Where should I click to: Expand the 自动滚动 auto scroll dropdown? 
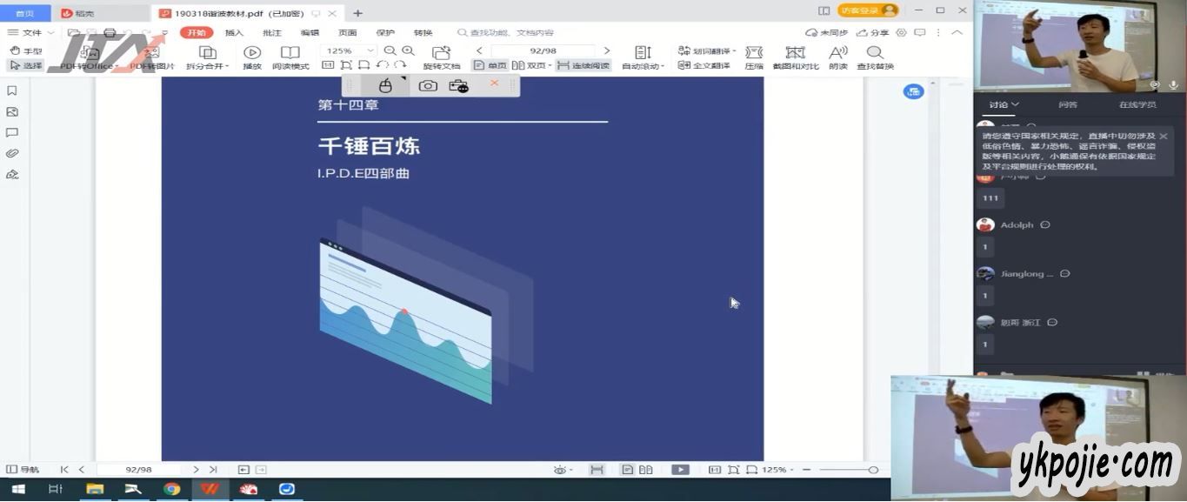(x=643, y=57)
